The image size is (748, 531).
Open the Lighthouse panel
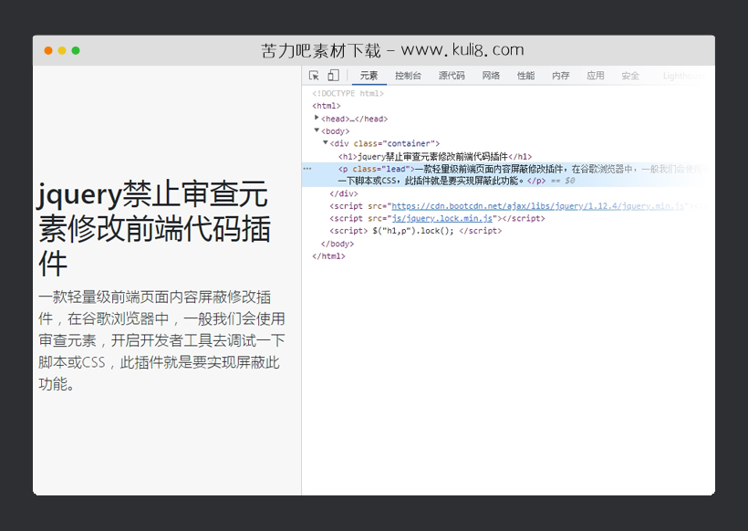tap(682, 74)
